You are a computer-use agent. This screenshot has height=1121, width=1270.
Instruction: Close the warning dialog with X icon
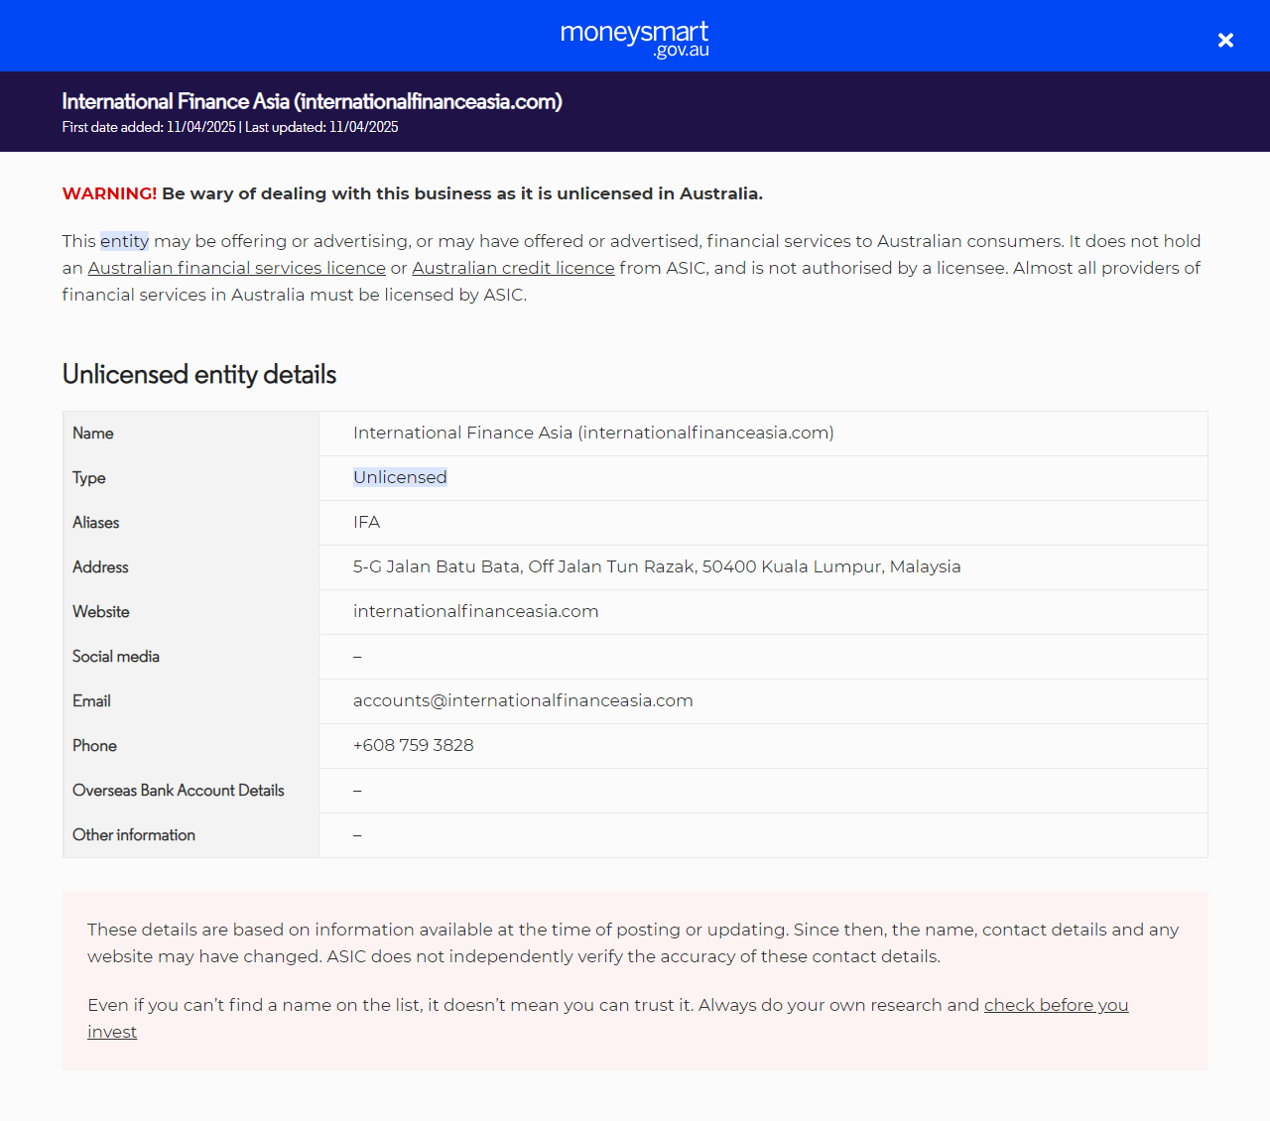pyautogui.click(x=1225, y=40)
